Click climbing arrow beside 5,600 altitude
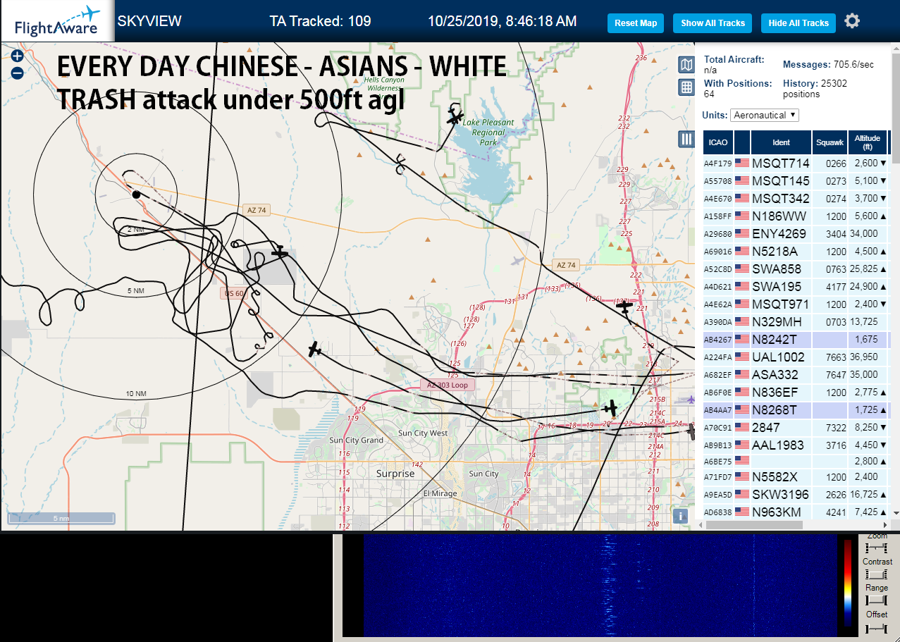900x642 pixels. pos(884,216)
